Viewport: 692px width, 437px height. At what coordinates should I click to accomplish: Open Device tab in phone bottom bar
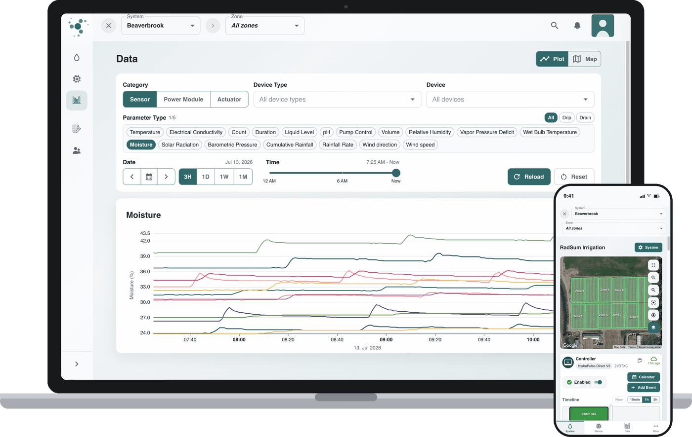599,428
